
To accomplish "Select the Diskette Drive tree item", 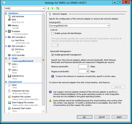I will point(18,76).
